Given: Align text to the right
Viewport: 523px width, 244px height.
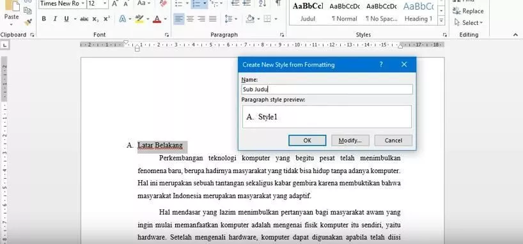Looking at the screenshot, I should point(201,19).
